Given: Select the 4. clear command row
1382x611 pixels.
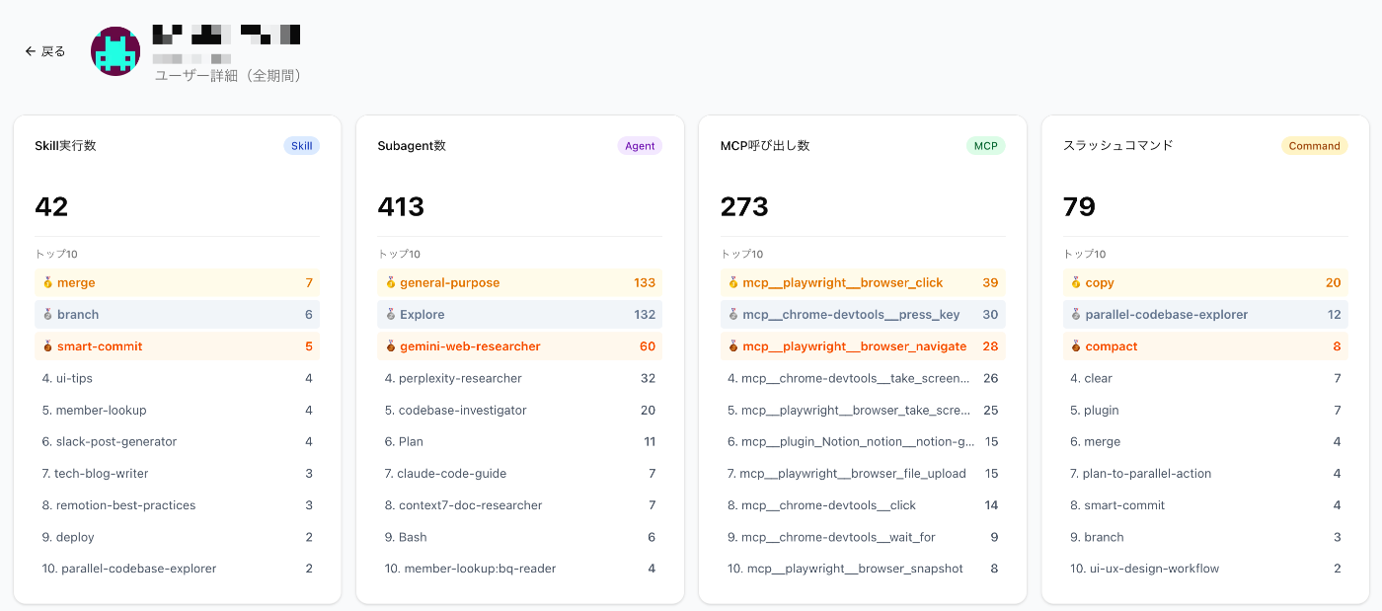Looking at the screenshot, I should click(1205, 378).
